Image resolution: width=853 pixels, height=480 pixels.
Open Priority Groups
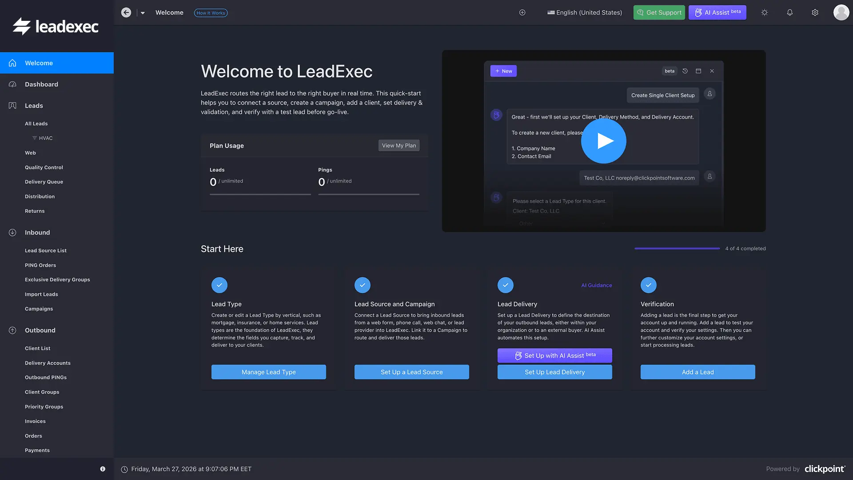44,407
